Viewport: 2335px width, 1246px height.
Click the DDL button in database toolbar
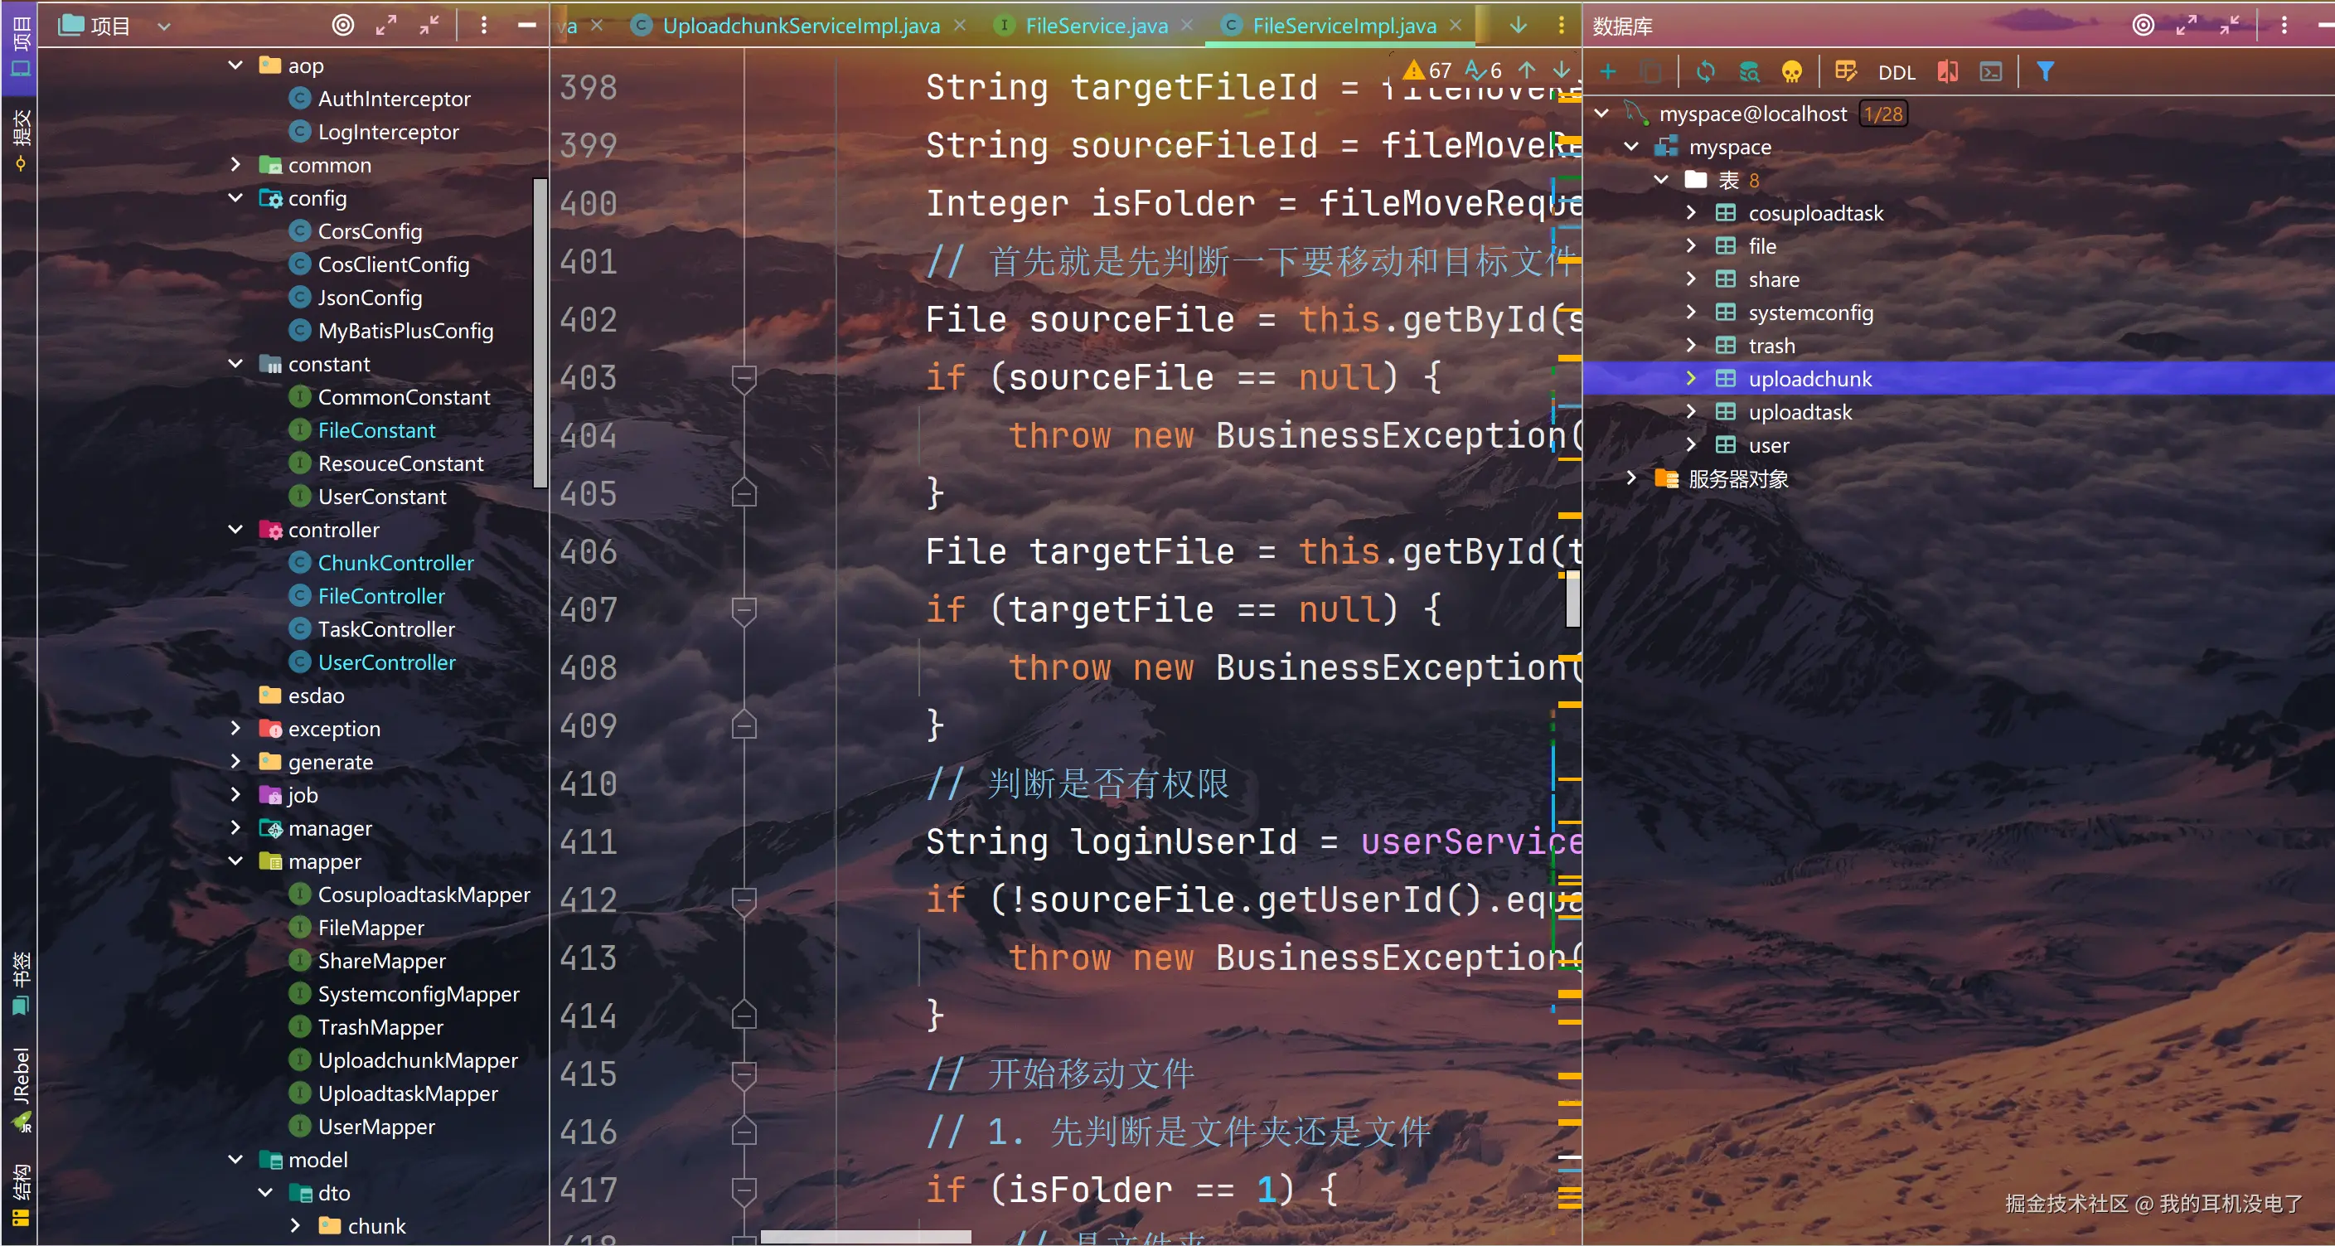1897,73
